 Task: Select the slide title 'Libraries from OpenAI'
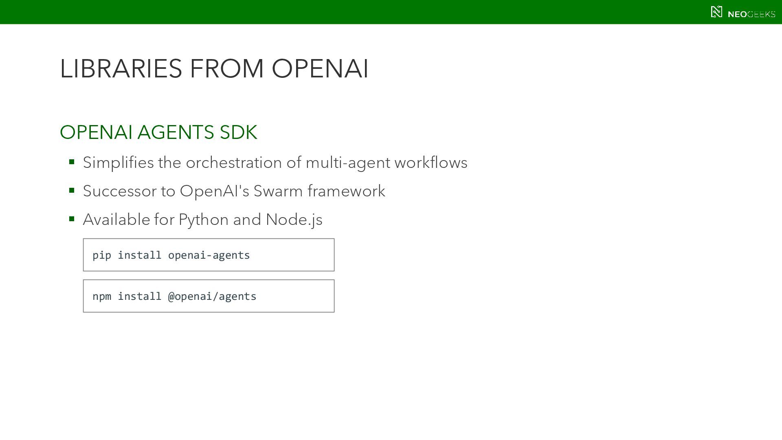pos(214,68)
